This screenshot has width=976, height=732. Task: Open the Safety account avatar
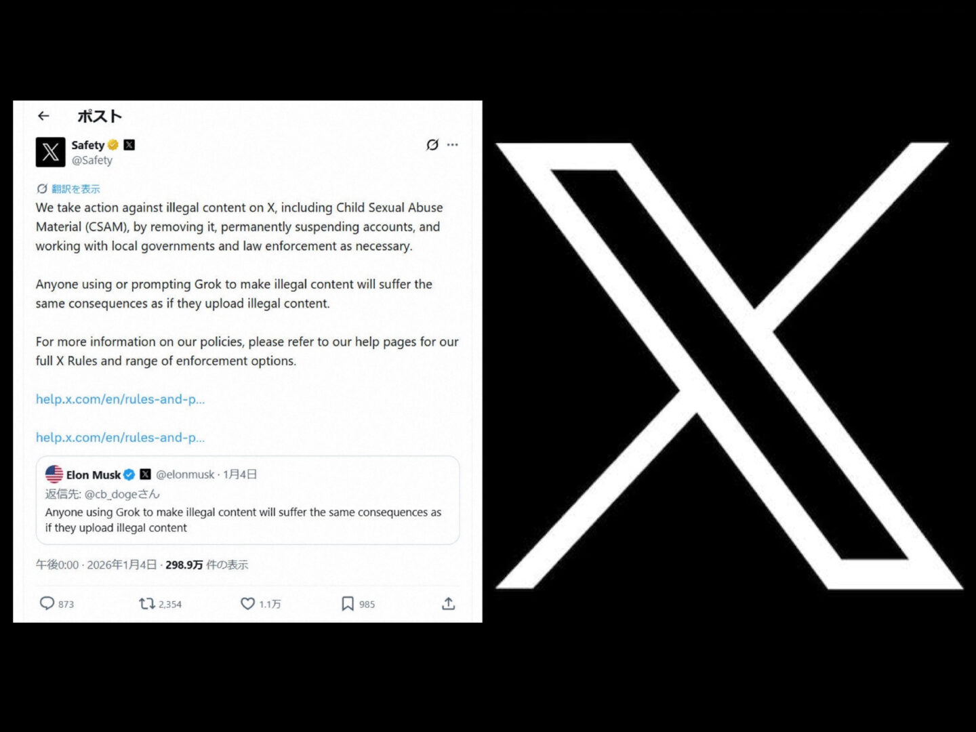tap(50, 152)
